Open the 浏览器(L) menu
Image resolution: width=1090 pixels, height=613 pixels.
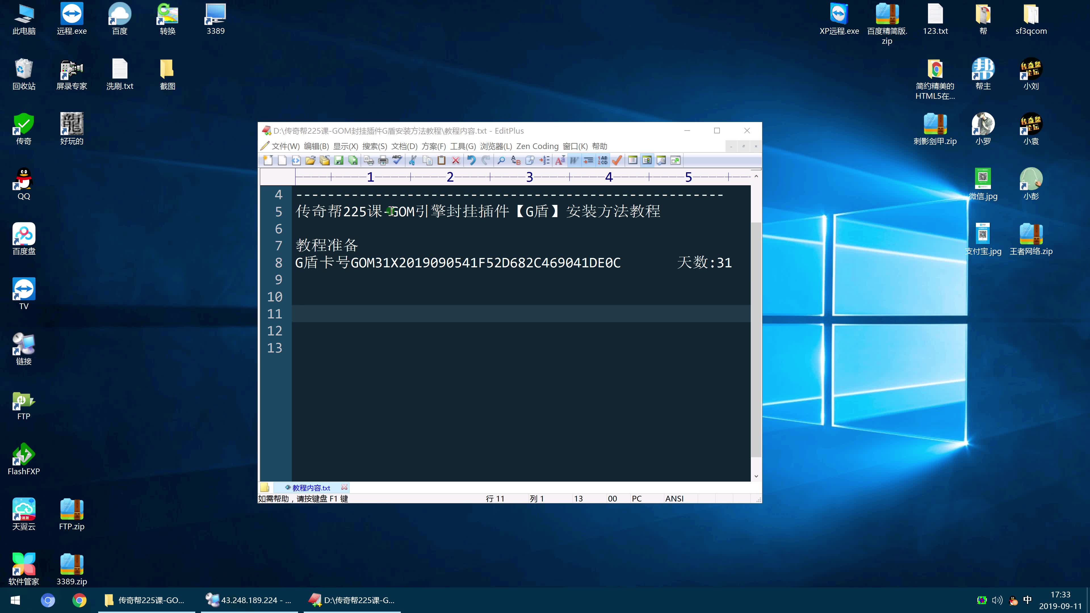coord(496,146)
